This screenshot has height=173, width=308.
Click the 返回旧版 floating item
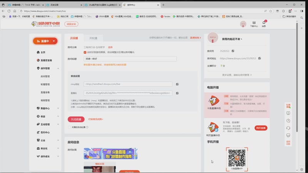(x=288, y=143)
